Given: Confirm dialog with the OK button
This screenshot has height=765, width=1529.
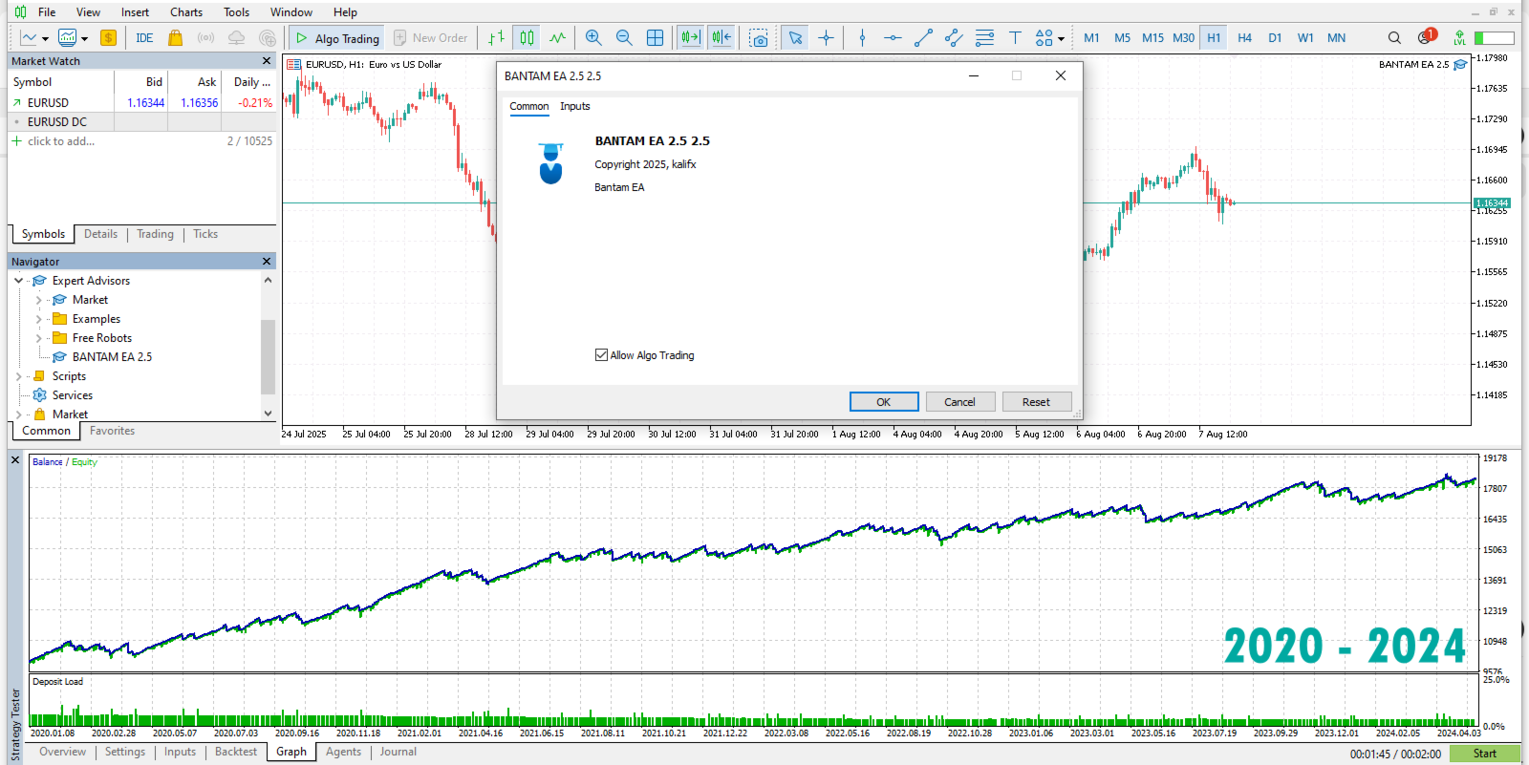Looking at the screenshot, I should 884,402.
